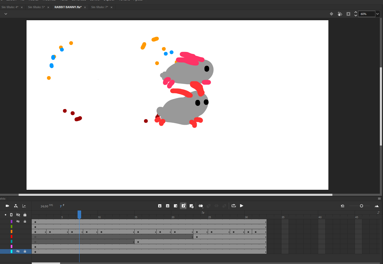Select the red layer keyframe at frame 23

pos(197,237)
